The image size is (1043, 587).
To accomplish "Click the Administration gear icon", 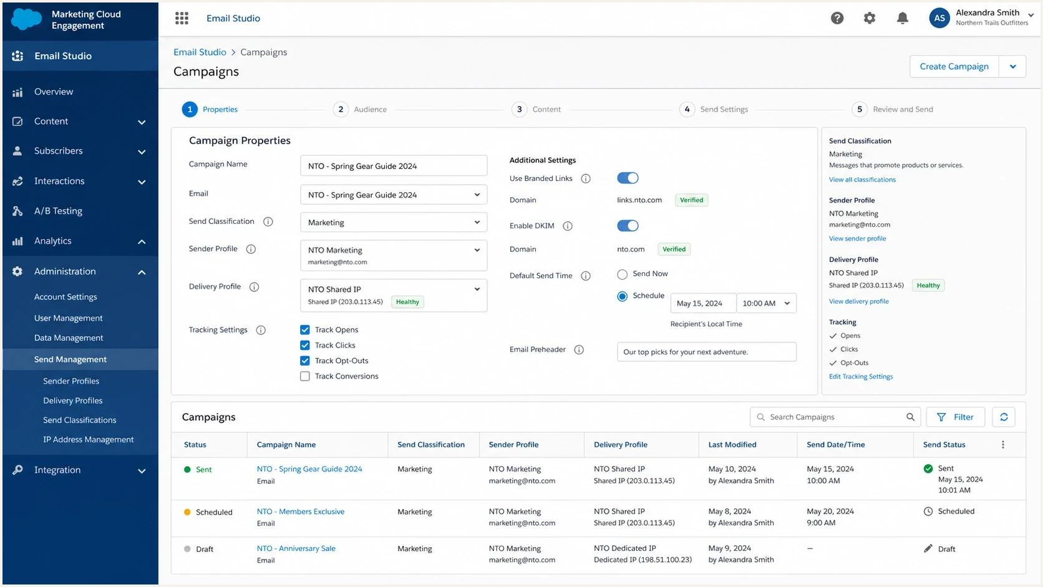I will 17,271.
